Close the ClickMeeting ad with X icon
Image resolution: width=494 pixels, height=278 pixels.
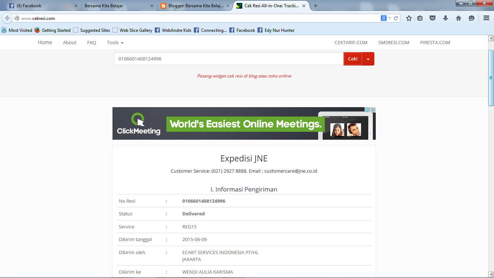[373, 110]
